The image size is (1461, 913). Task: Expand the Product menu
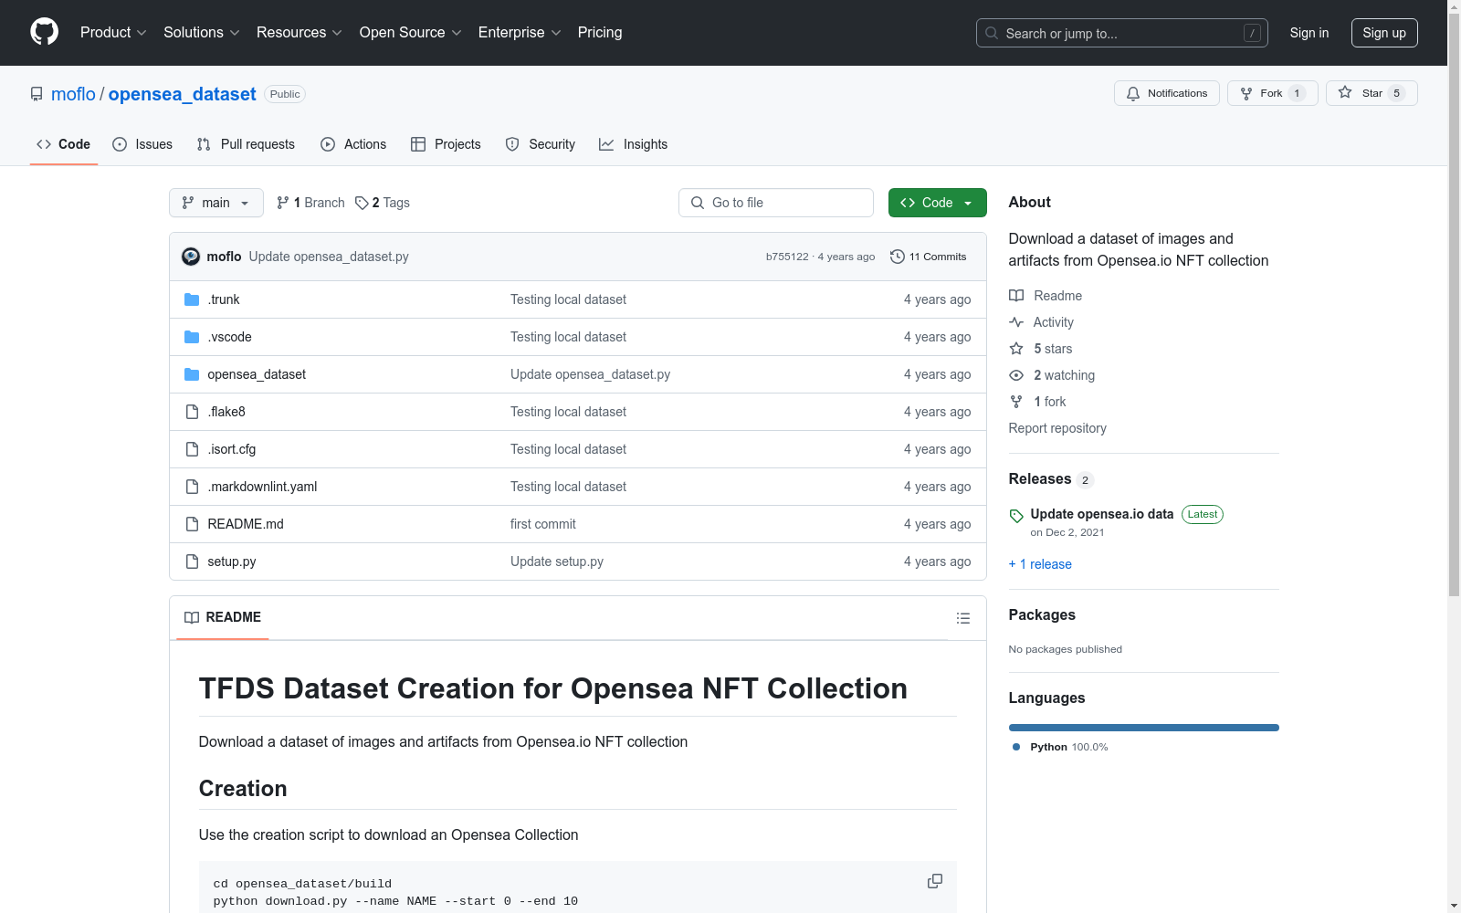(x=113, y=33)
